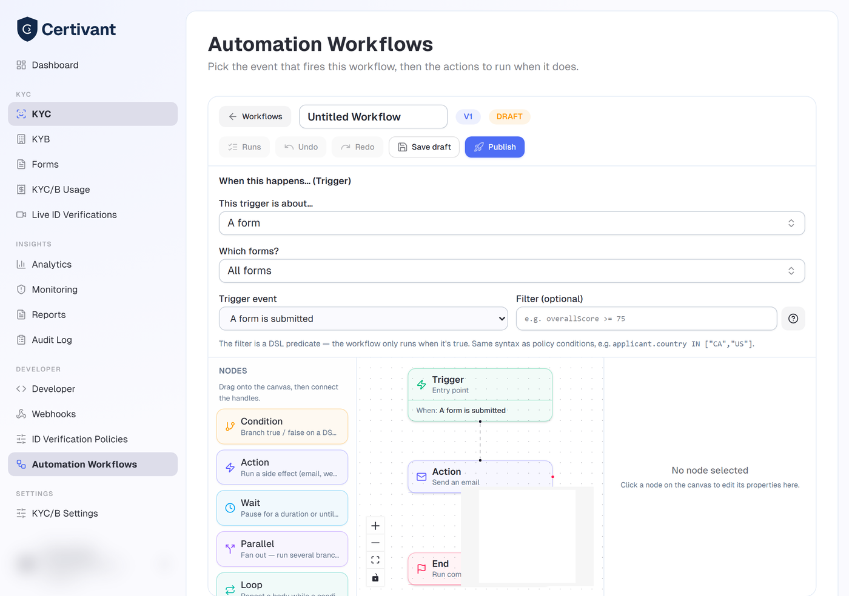Click KYC/B Settings sliders icon
Viewport: 849px width, 596px height.
(x=21, y=513)
